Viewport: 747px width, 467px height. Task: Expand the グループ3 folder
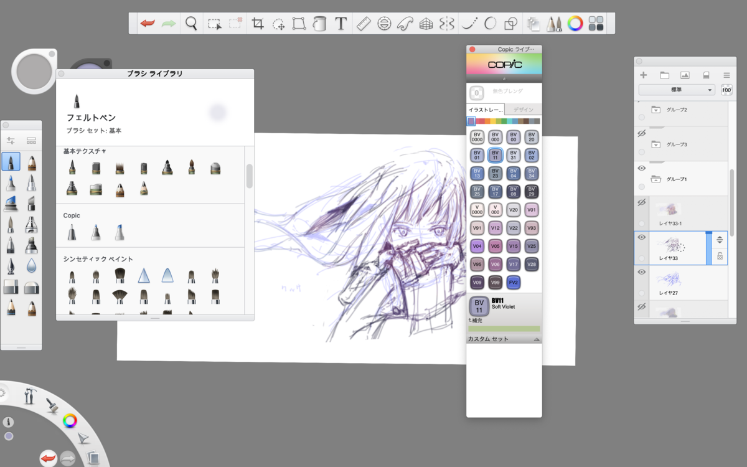point(655,144)
